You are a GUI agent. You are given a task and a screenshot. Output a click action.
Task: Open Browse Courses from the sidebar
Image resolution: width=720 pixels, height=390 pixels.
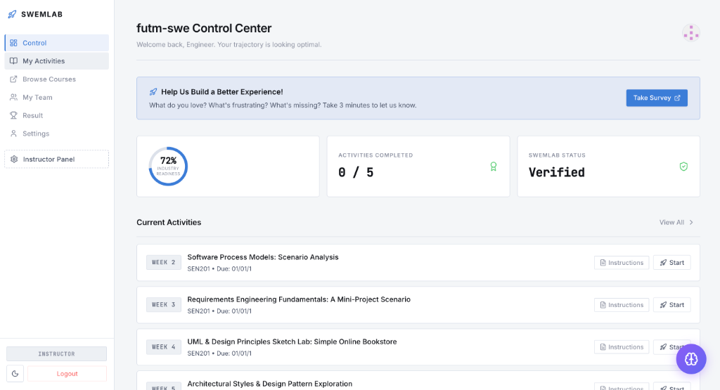(57, 79)
